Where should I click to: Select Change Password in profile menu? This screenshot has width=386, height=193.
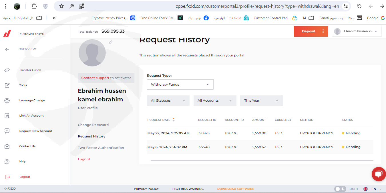93,125
